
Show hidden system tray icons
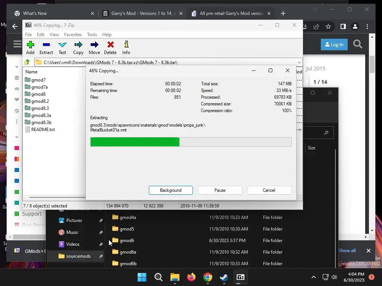click(314, 277)
